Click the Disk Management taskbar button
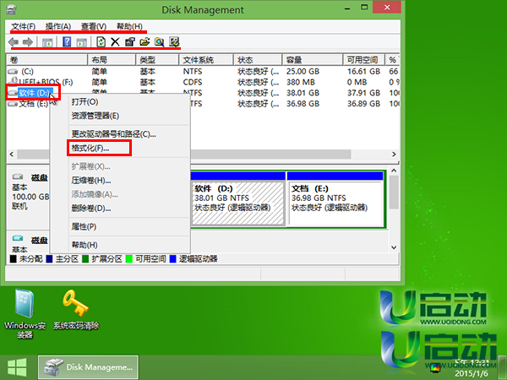The width and height of the screenshot is (507, 380). coord(88,367)
